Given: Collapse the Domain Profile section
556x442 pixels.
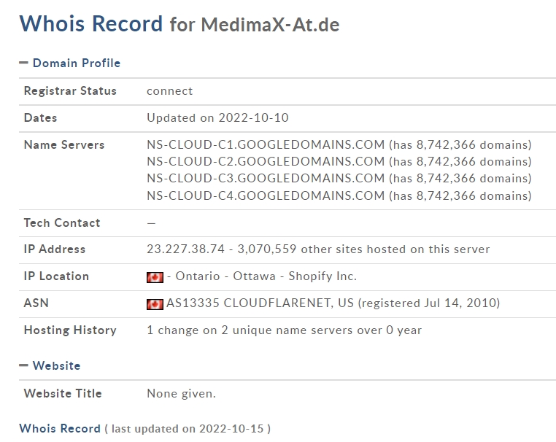Looking at the screenshot, I should click(x=23, y=63).
